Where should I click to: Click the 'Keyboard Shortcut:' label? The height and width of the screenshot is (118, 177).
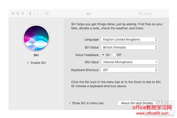click(85, 70)
